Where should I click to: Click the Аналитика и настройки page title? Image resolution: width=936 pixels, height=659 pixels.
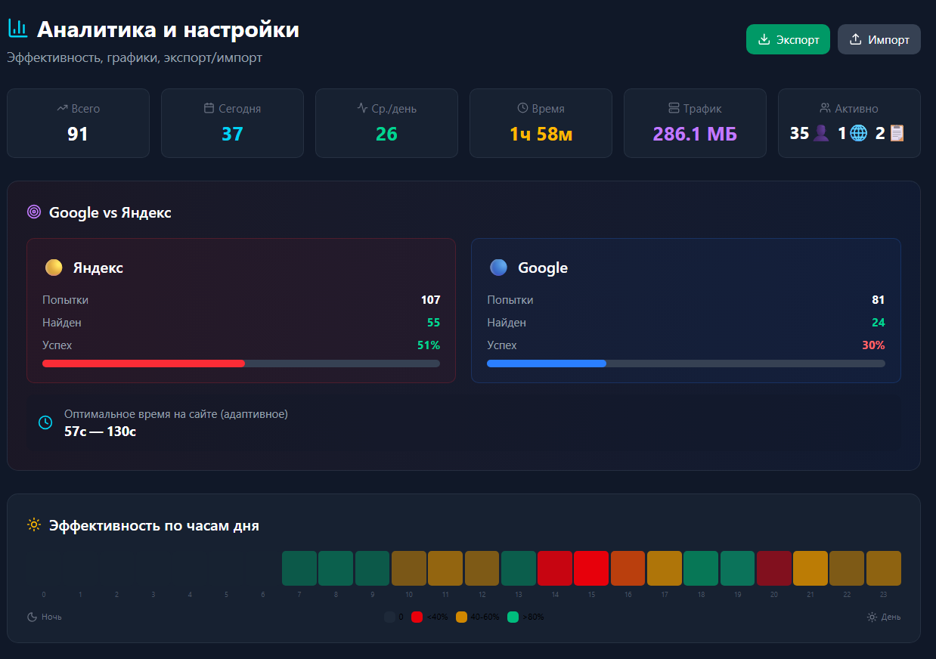pos(168,29)
